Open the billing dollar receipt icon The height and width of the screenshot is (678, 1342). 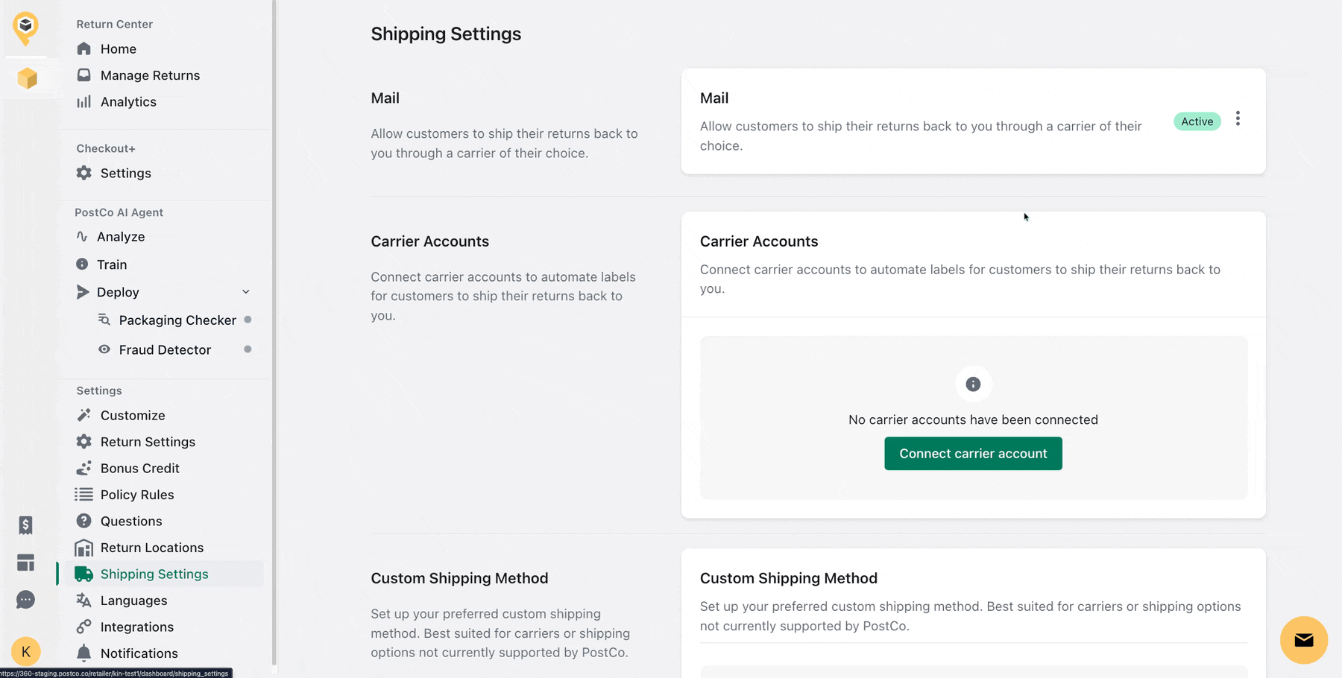pyautogui.click(x=26, y=525)
